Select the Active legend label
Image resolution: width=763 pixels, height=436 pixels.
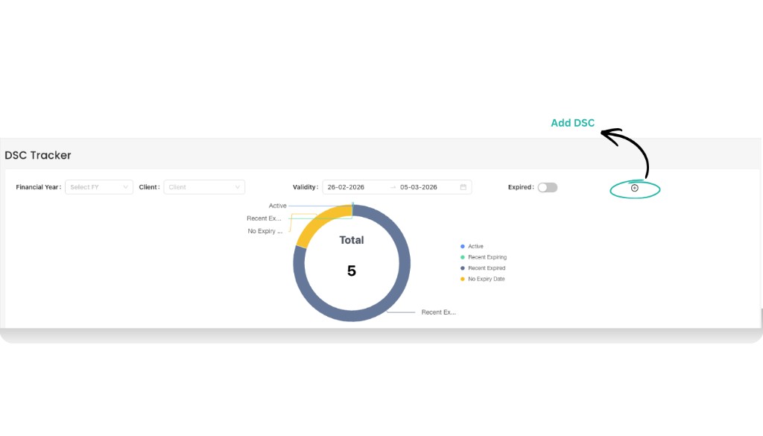tap(476, 246)
